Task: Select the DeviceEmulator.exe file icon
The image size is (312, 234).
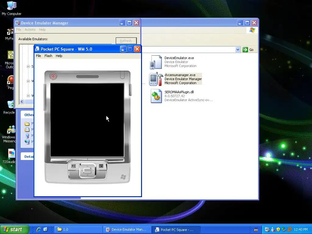Action: tap(156, 62)
